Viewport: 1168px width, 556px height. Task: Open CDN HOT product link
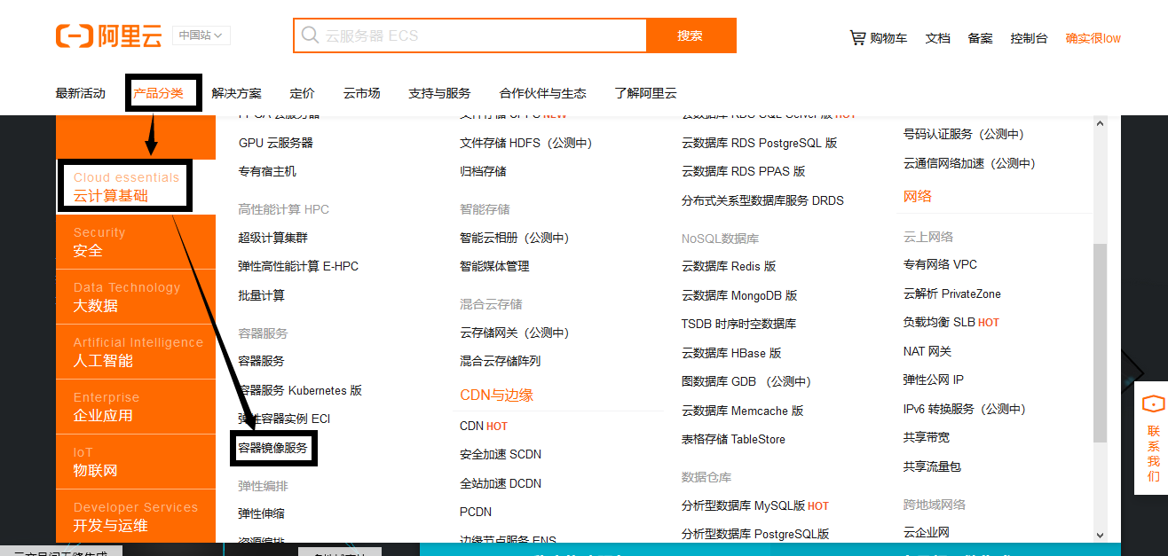[484, 426]
